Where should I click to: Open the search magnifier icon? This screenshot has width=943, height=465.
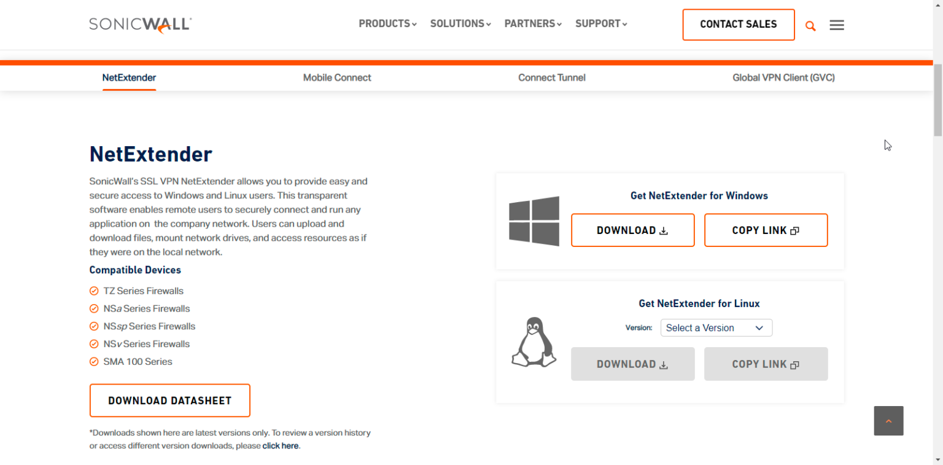point(810,26)
